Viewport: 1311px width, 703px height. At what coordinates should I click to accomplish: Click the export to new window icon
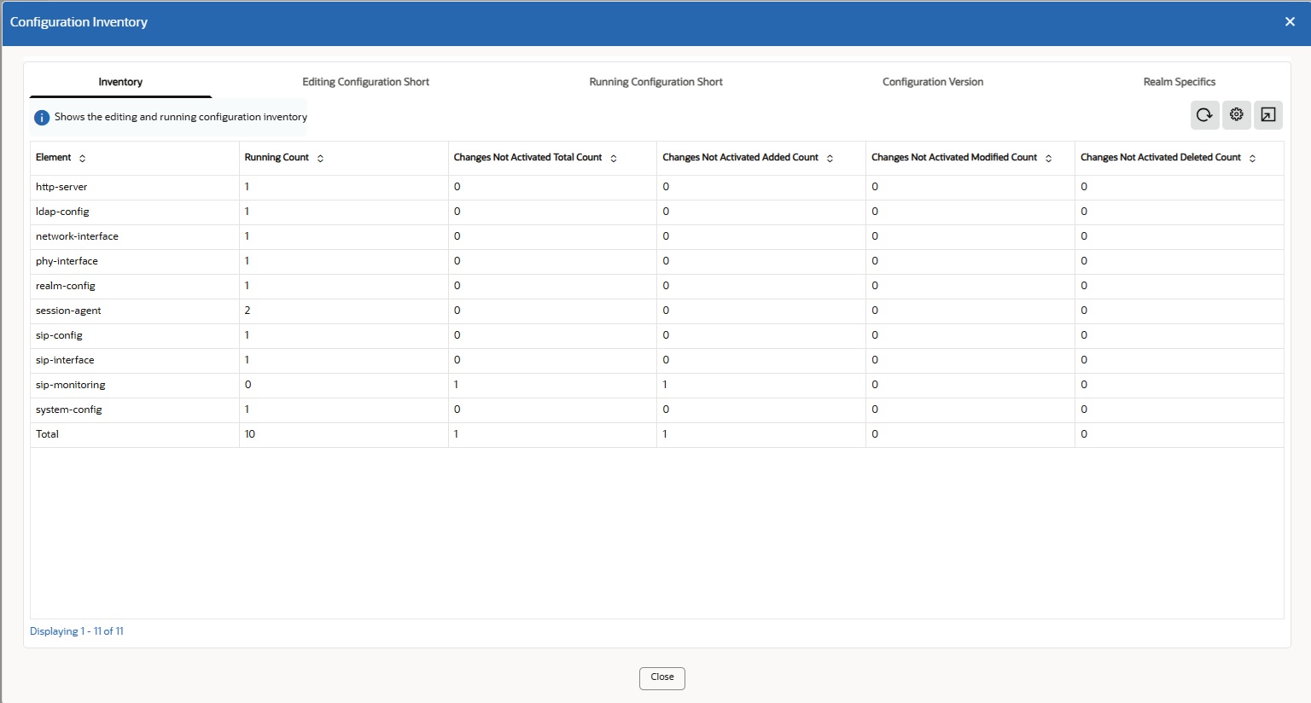(x=1267, y=114)
